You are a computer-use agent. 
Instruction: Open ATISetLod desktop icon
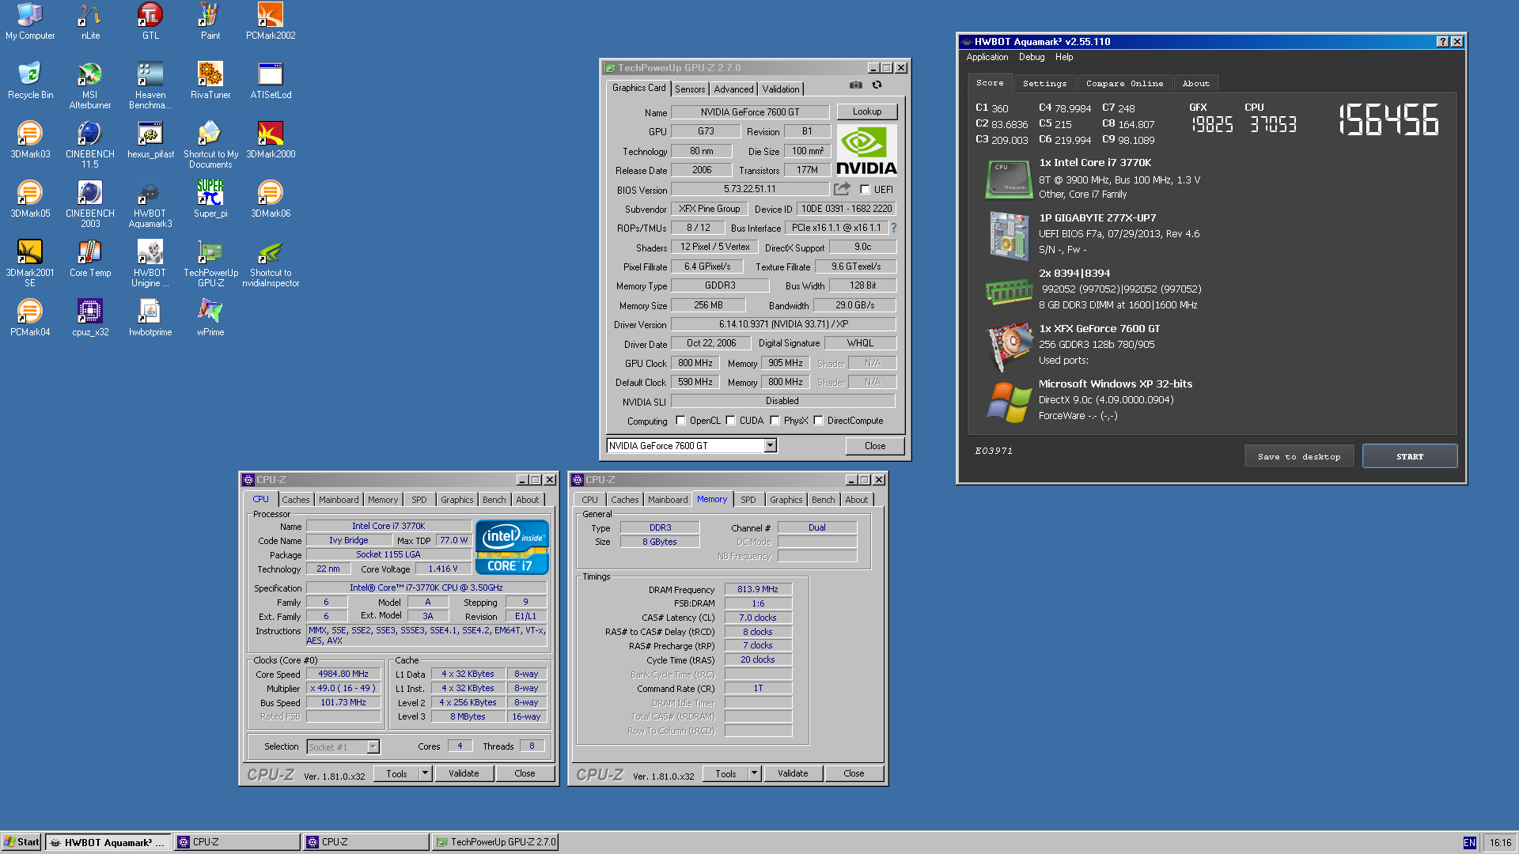click(271, 81)
